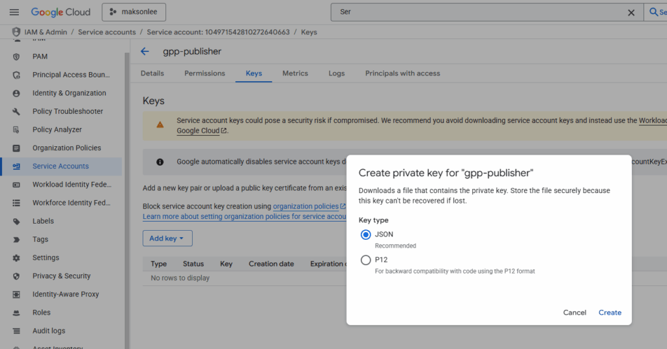Click the Policy Troubleshooter wrench icon
This screenshot has width=667, height=349.
[x=17, y=111]
